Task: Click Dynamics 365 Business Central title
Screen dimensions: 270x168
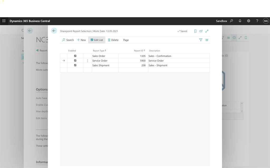Action: pyautogui.click(x=30, y=21)
